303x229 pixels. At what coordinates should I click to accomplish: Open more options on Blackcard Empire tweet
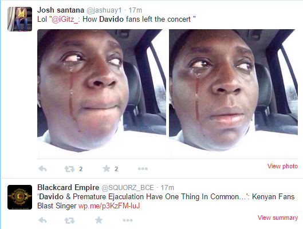point(128,220)
